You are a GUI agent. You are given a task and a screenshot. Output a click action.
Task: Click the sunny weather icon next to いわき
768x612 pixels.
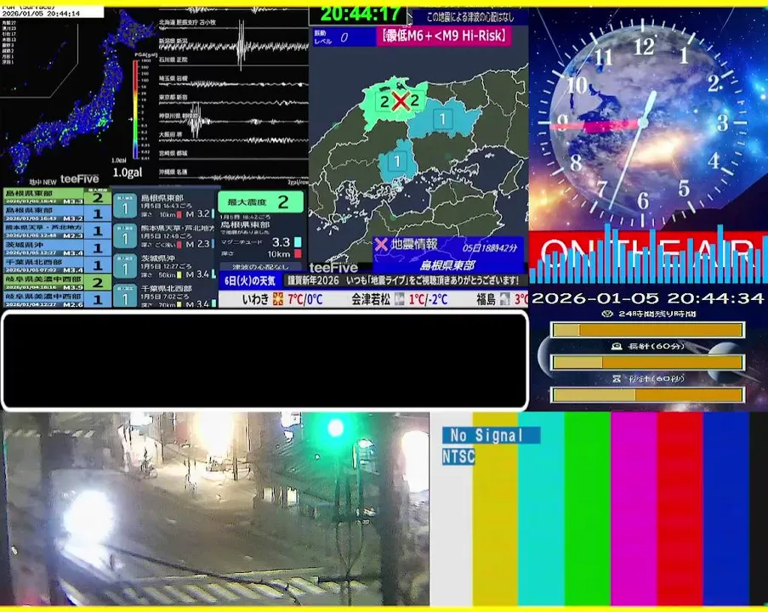click(x=278, y=298)
